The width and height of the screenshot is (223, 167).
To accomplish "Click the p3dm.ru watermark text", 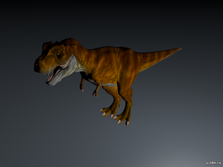I will [x=213, y=163].
